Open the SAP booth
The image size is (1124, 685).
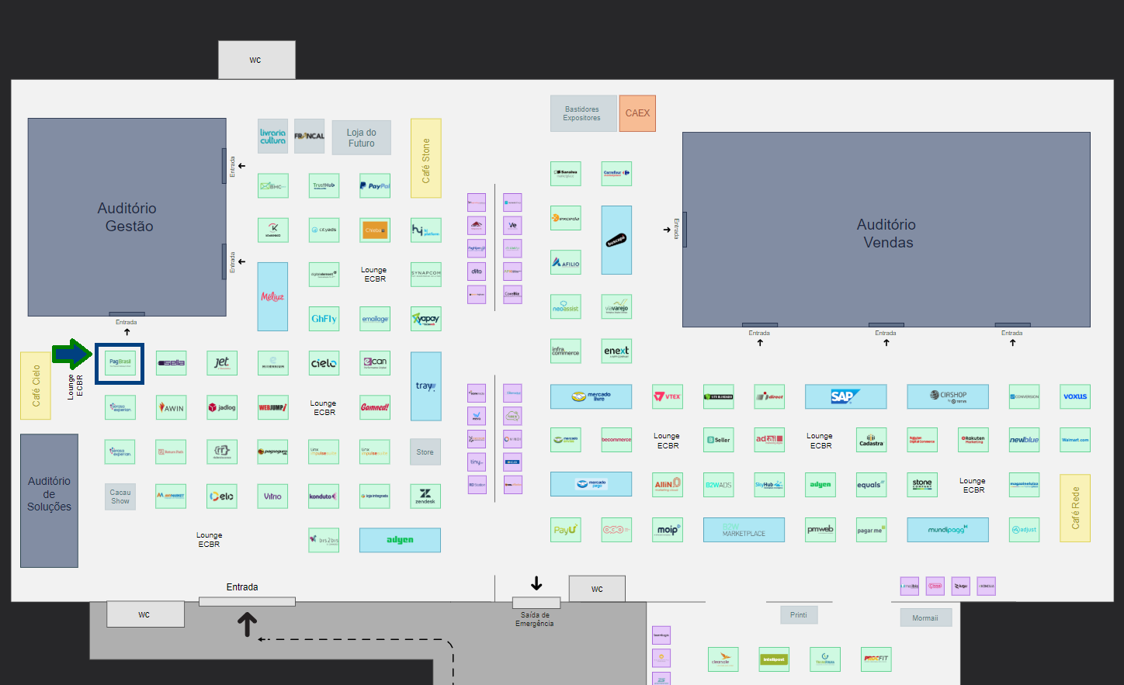click(845, 396)
